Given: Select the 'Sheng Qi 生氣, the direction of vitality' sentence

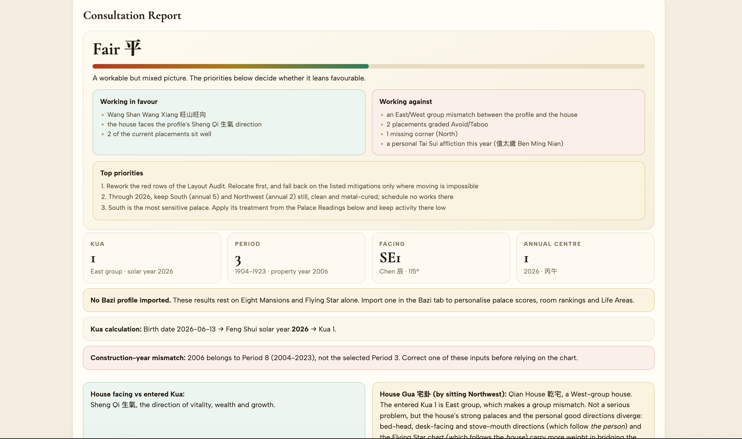Looking at the screenshot, I should [x=183, y=405].
